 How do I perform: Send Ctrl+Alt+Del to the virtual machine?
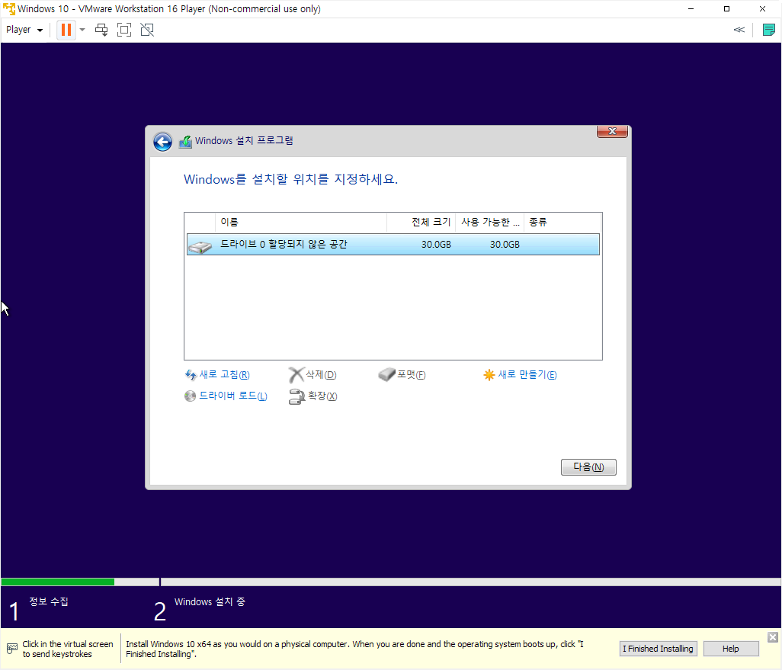tap(101, 30)
